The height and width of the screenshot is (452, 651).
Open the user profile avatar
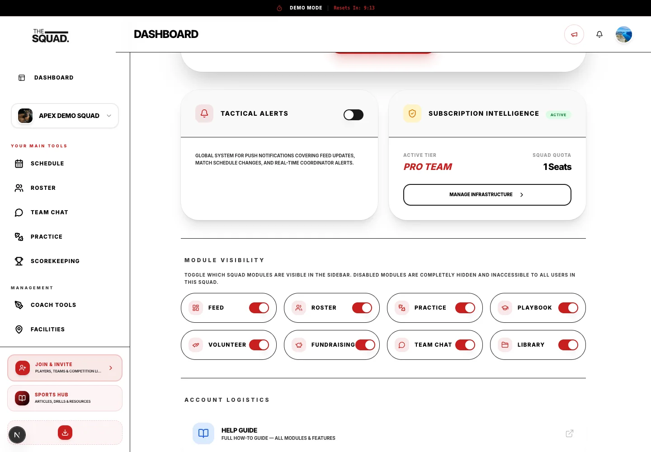click(624, 34)
